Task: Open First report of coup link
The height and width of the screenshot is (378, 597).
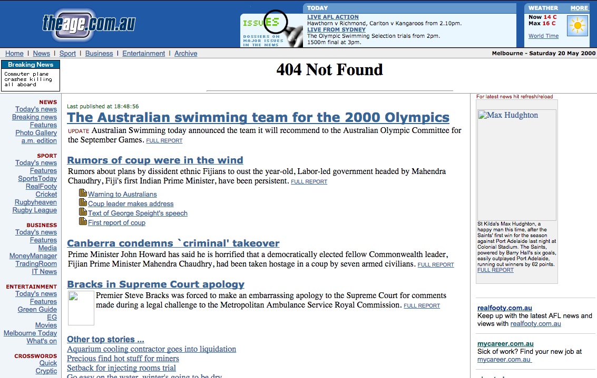Action: tap(116, 222)
